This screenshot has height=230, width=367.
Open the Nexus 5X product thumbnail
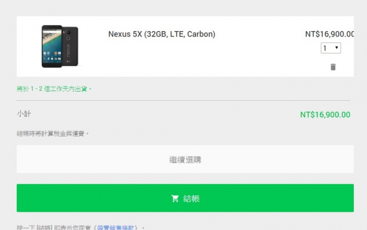point(60,46)
